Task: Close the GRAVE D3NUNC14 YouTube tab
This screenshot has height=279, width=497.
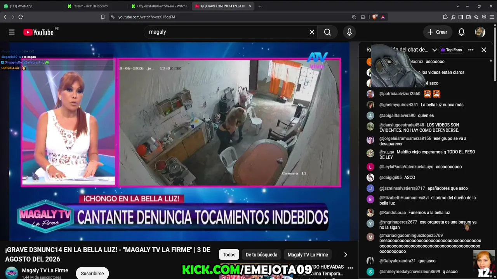Action: (x=250, y=6)
